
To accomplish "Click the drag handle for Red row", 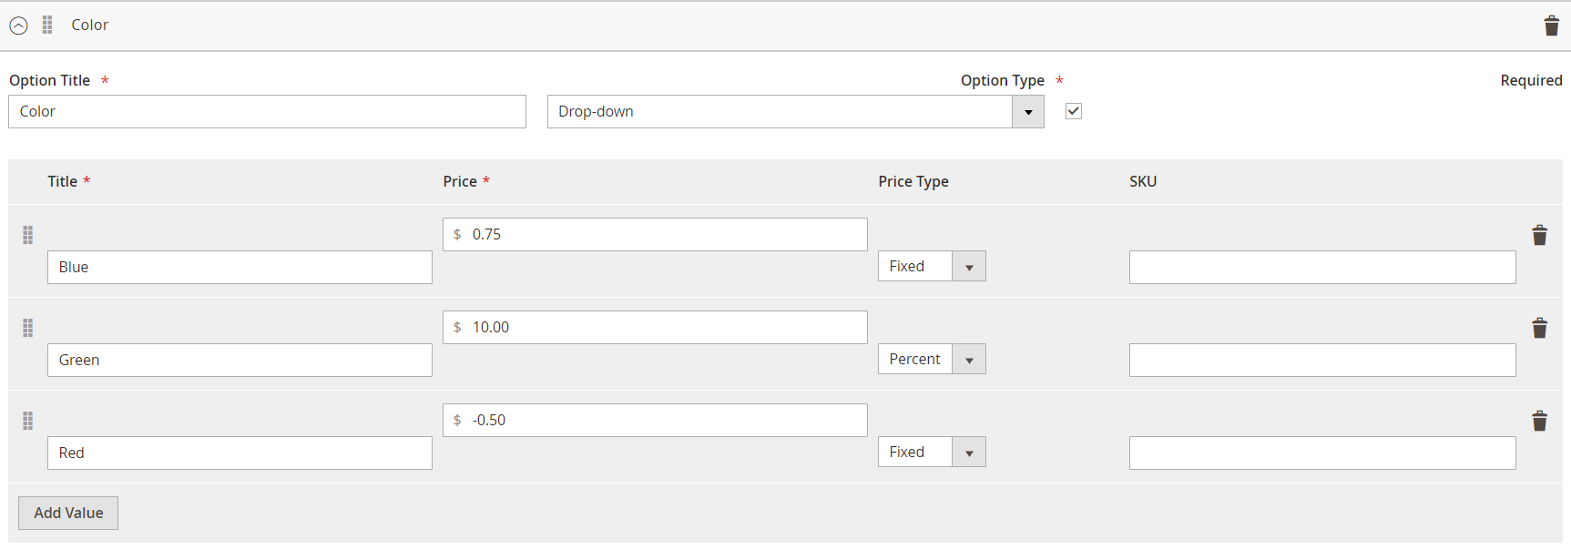I will point(28,422).
